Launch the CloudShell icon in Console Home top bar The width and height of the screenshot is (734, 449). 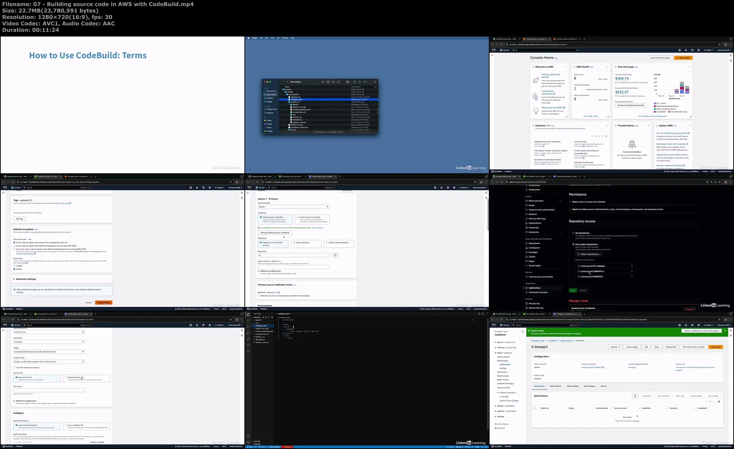pos(680,50)
